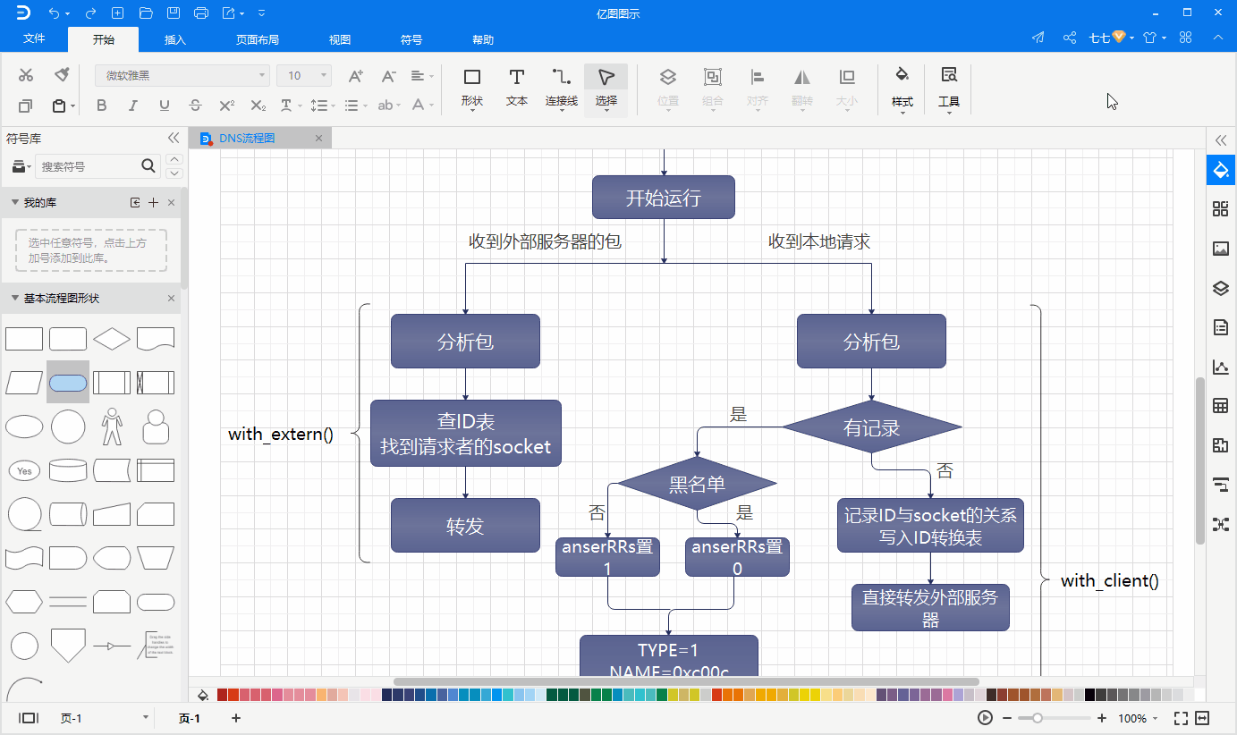Collapse the 符号库 panel with chevrons

pyautogui.click(x=174, y=138)
